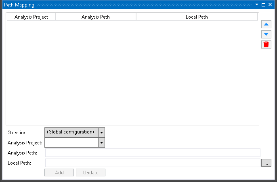
Task: Click the Analysis Path text field
Action: (153, 152)
